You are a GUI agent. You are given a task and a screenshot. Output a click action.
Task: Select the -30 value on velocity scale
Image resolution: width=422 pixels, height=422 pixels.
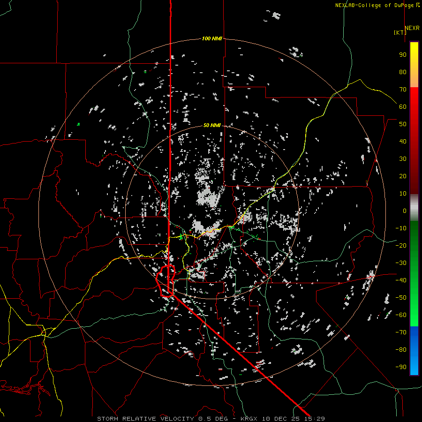click(x=401, y=263)
